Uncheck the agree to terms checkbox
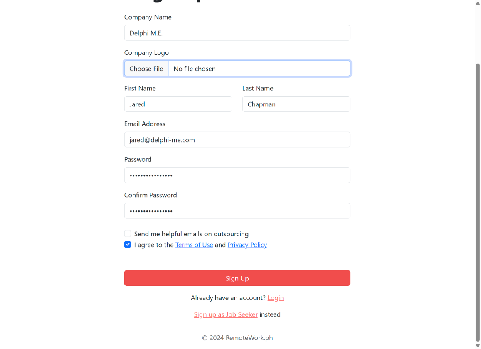 128,244
